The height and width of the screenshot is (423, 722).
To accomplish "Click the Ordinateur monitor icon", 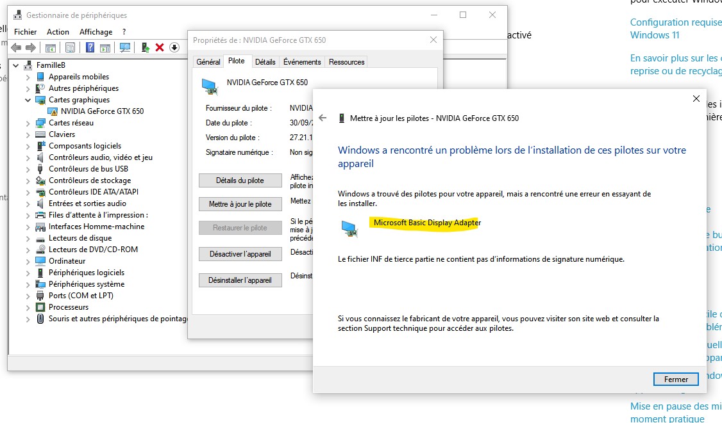I will point(40,260).
